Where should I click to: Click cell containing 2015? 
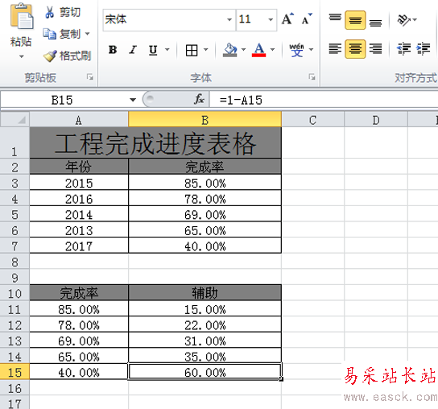pos(79,183)
